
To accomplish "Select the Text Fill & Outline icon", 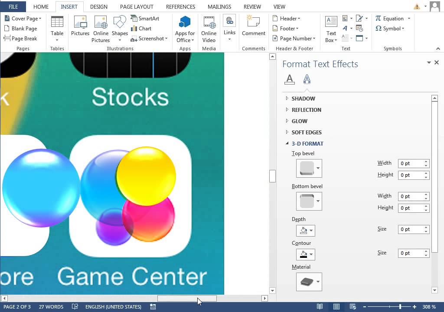I will 289,79.
